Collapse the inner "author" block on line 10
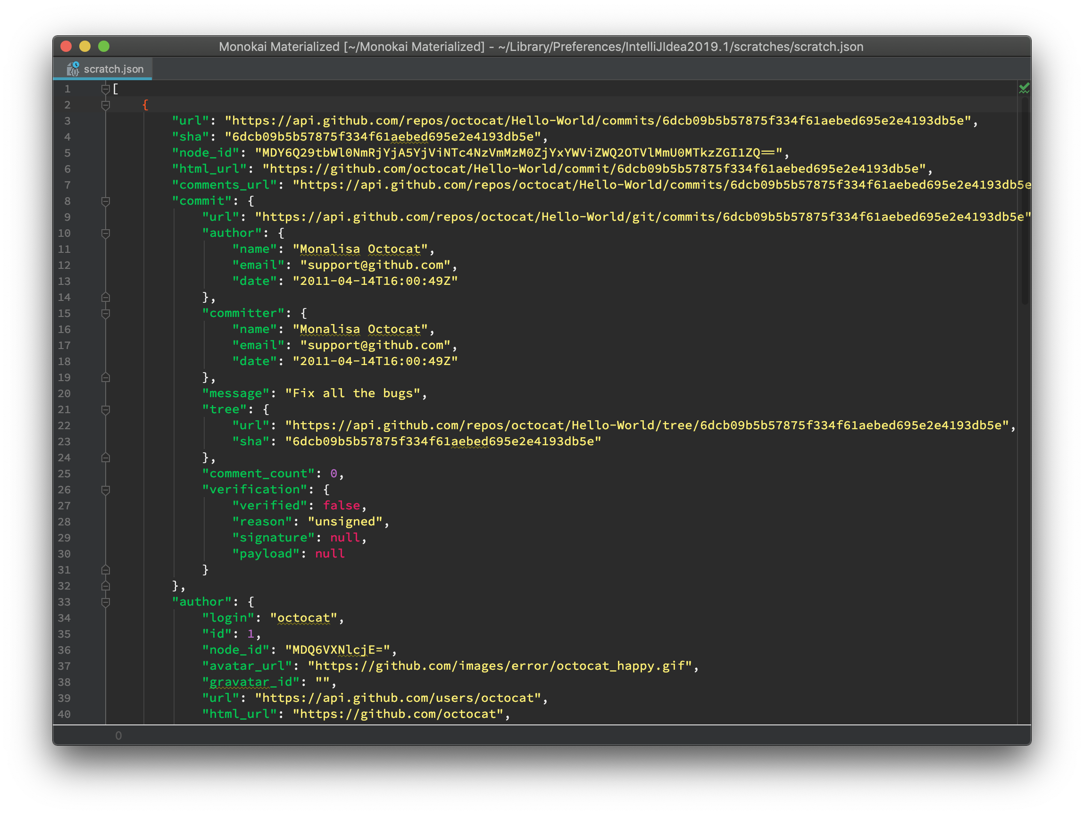Screen dimensions: 1084x815 tap(105, 233)
